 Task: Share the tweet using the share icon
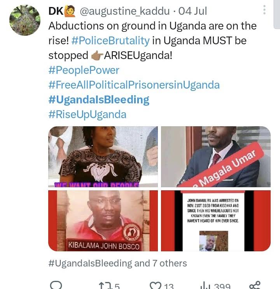[255, 286]
